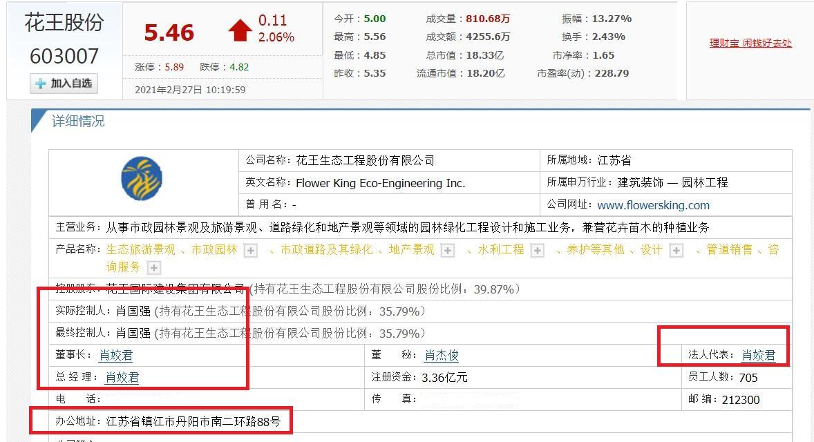Open general manager 肖姣君 link beside 总经理
Viewport: 814px width, 442px height.
(122, 377)
